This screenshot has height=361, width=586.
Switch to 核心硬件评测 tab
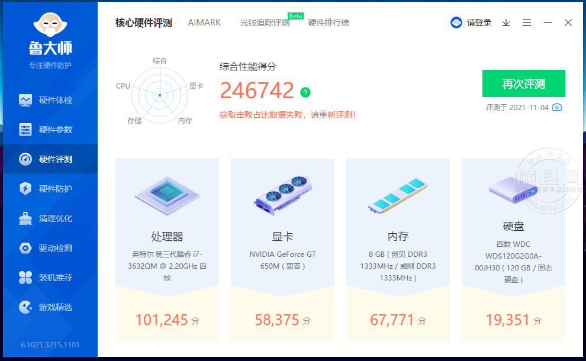pos(143,23)
